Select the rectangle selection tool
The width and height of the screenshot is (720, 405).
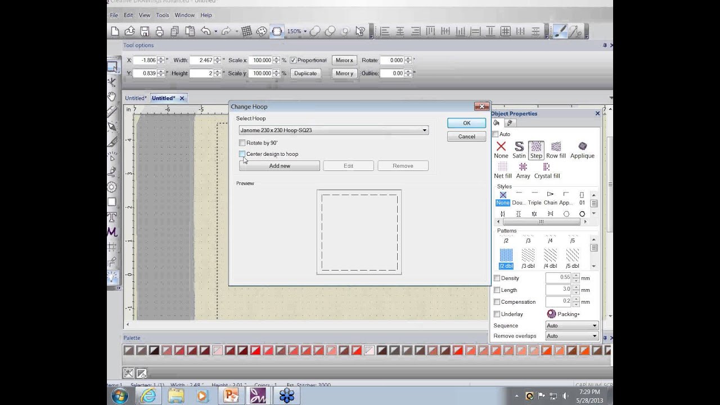[x=112, y=66]
